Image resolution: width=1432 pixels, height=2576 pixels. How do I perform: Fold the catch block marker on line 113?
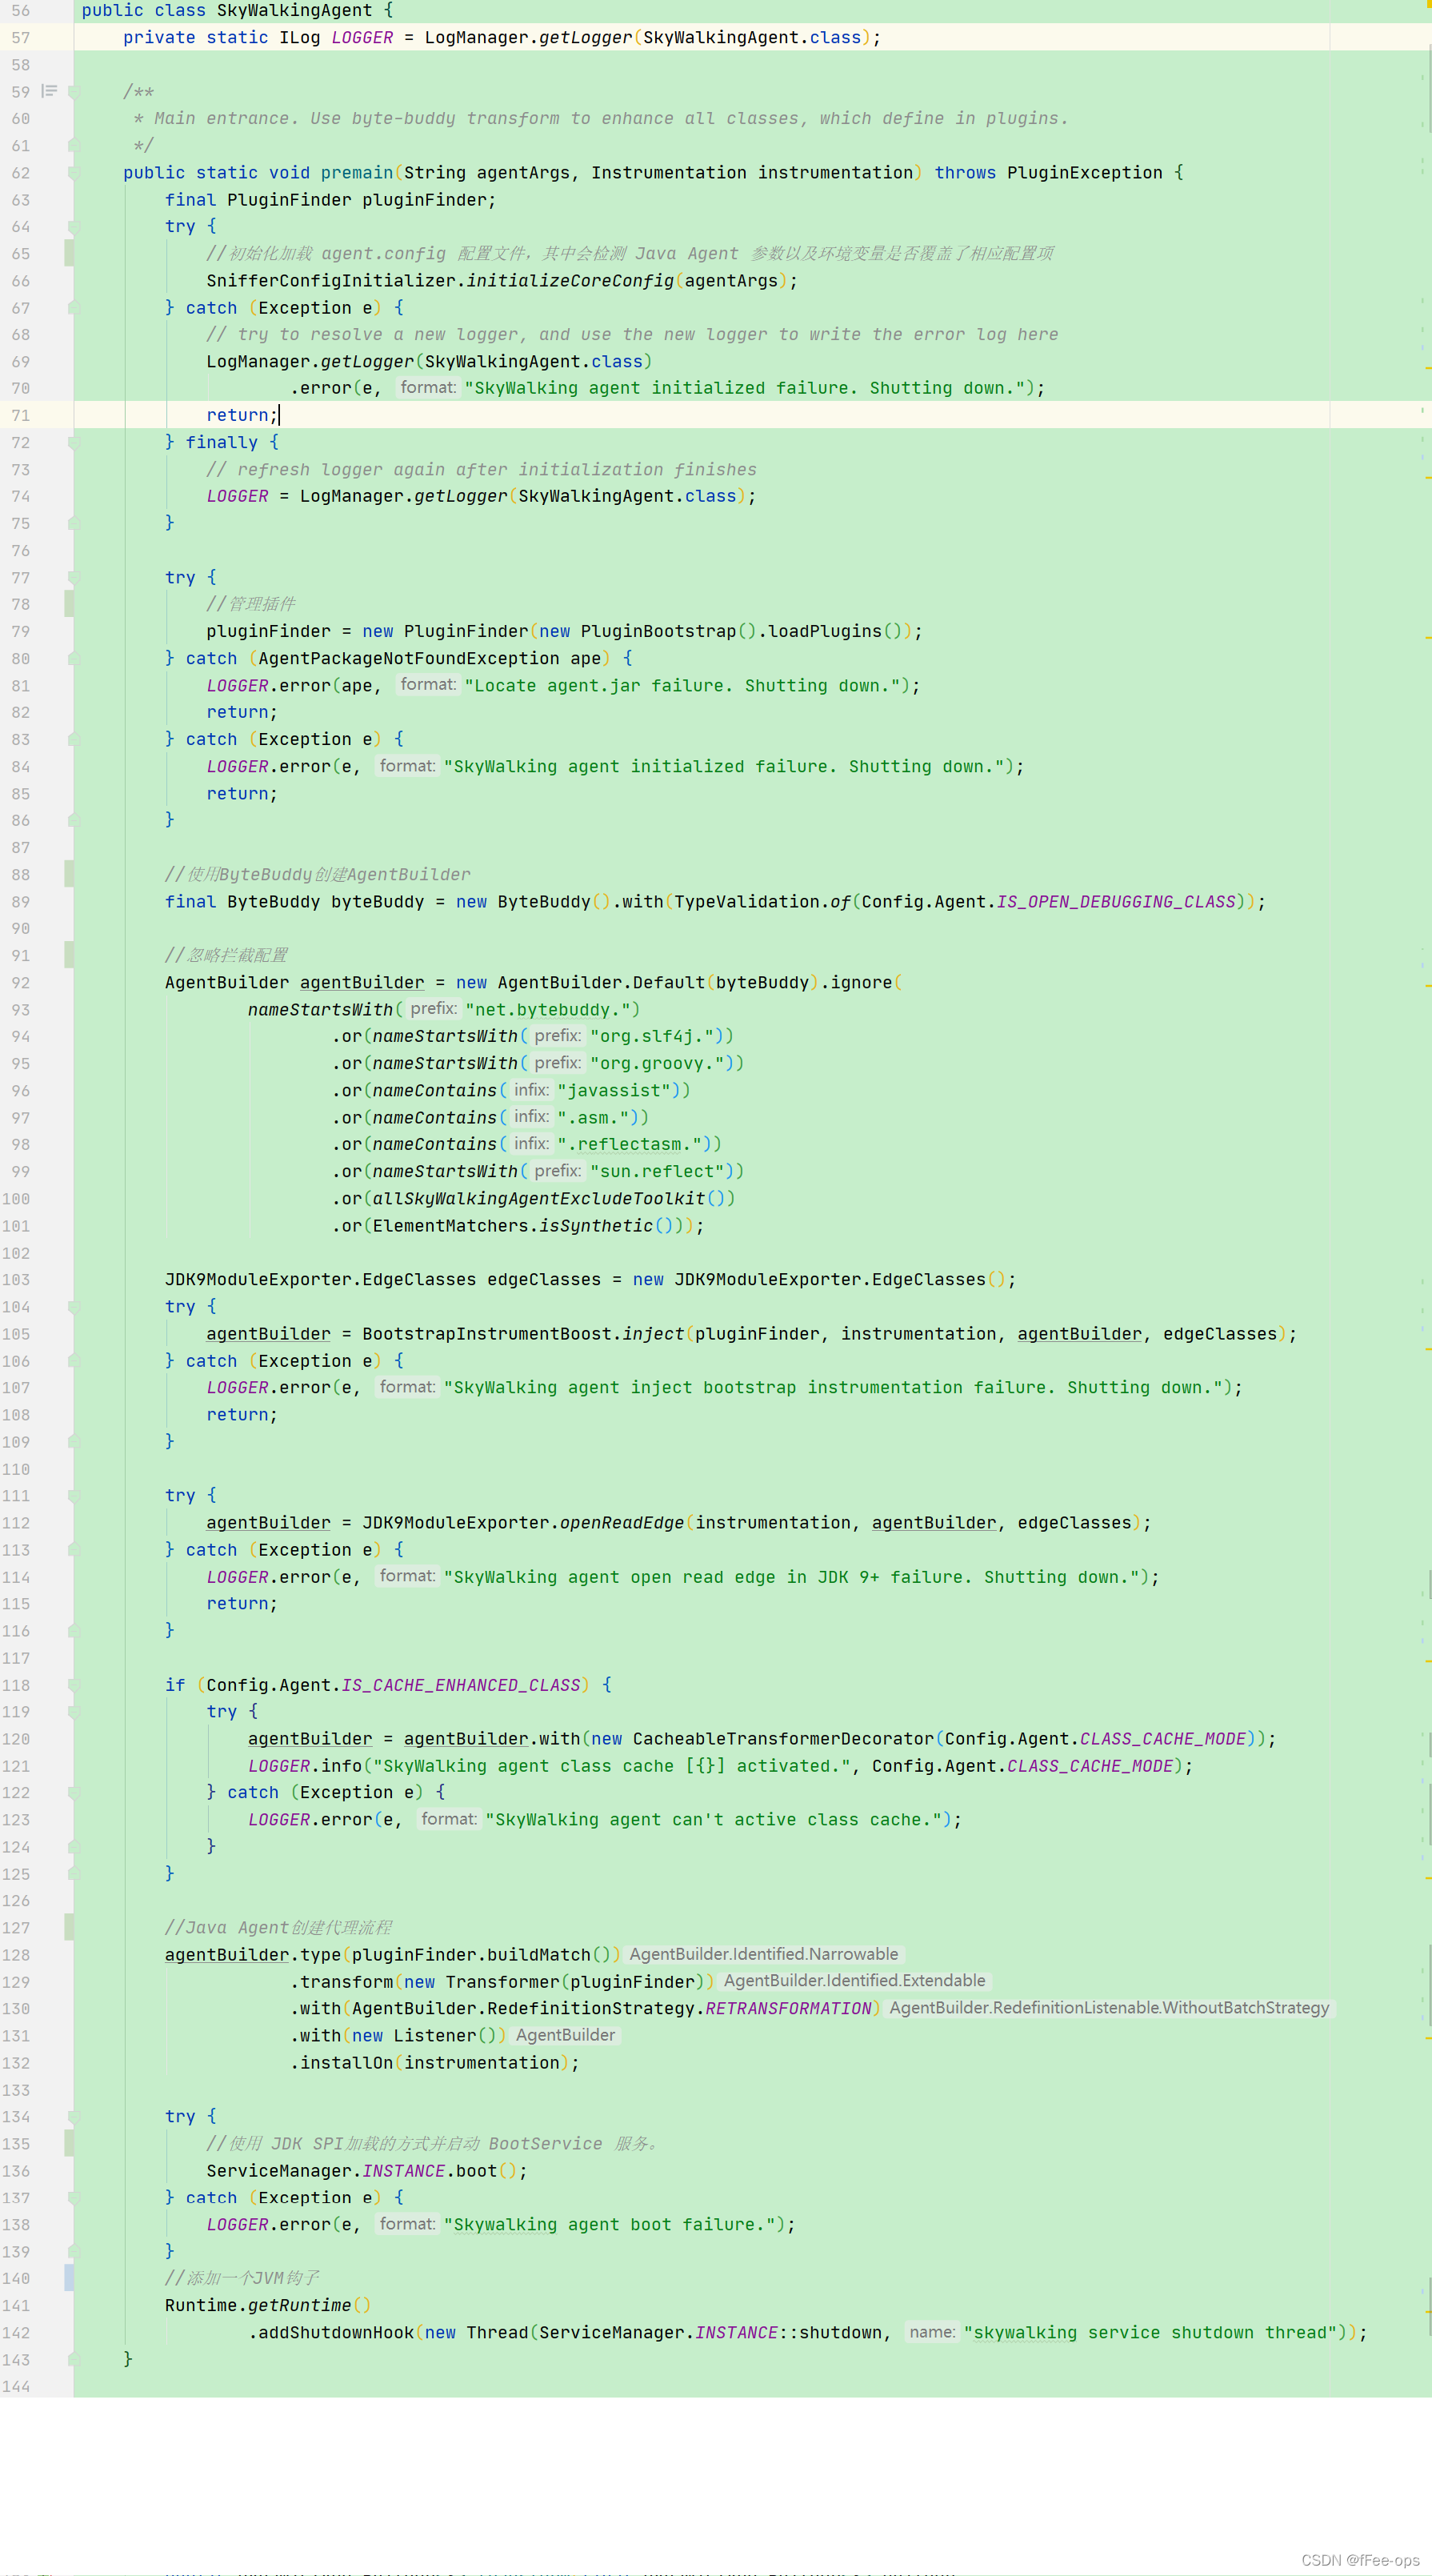(x=74, y=1549)
